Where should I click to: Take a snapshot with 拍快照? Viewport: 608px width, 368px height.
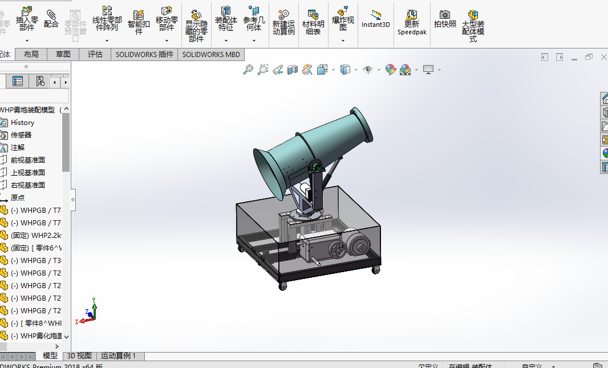[x=445, y=19]
